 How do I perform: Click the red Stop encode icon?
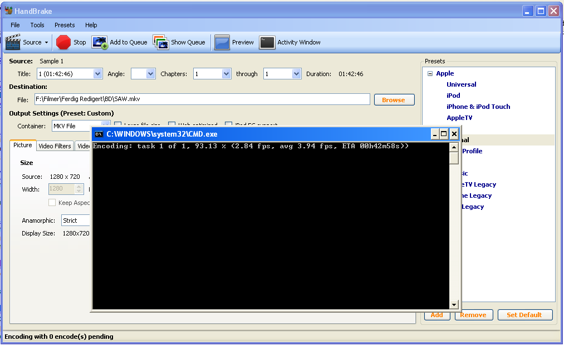click(63, 42)
